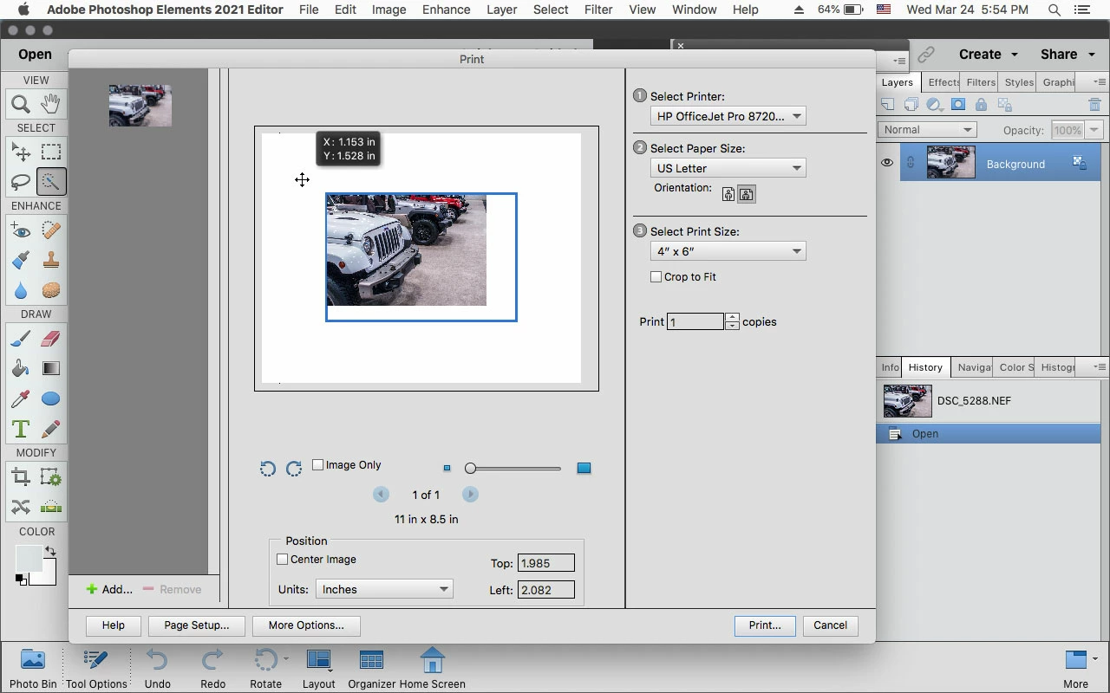
Task: Select the Blur tool
Action: [x=21, y=290]
